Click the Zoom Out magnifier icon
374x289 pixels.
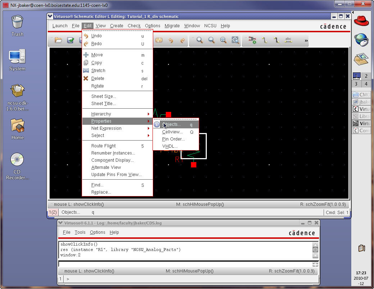211,41
